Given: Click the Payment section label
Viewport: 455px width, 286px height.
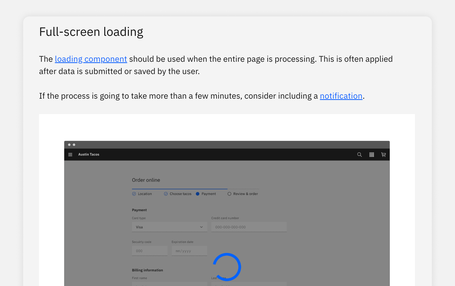Looking at the screenshot, I should tap(139, 210).
